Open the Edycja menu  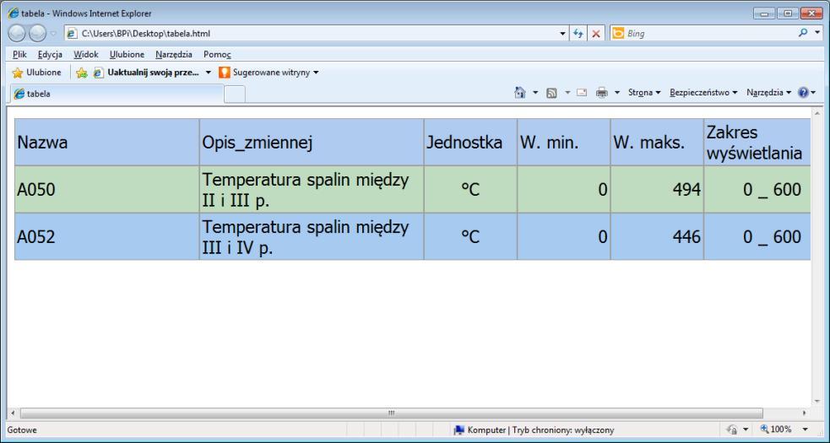50,54
